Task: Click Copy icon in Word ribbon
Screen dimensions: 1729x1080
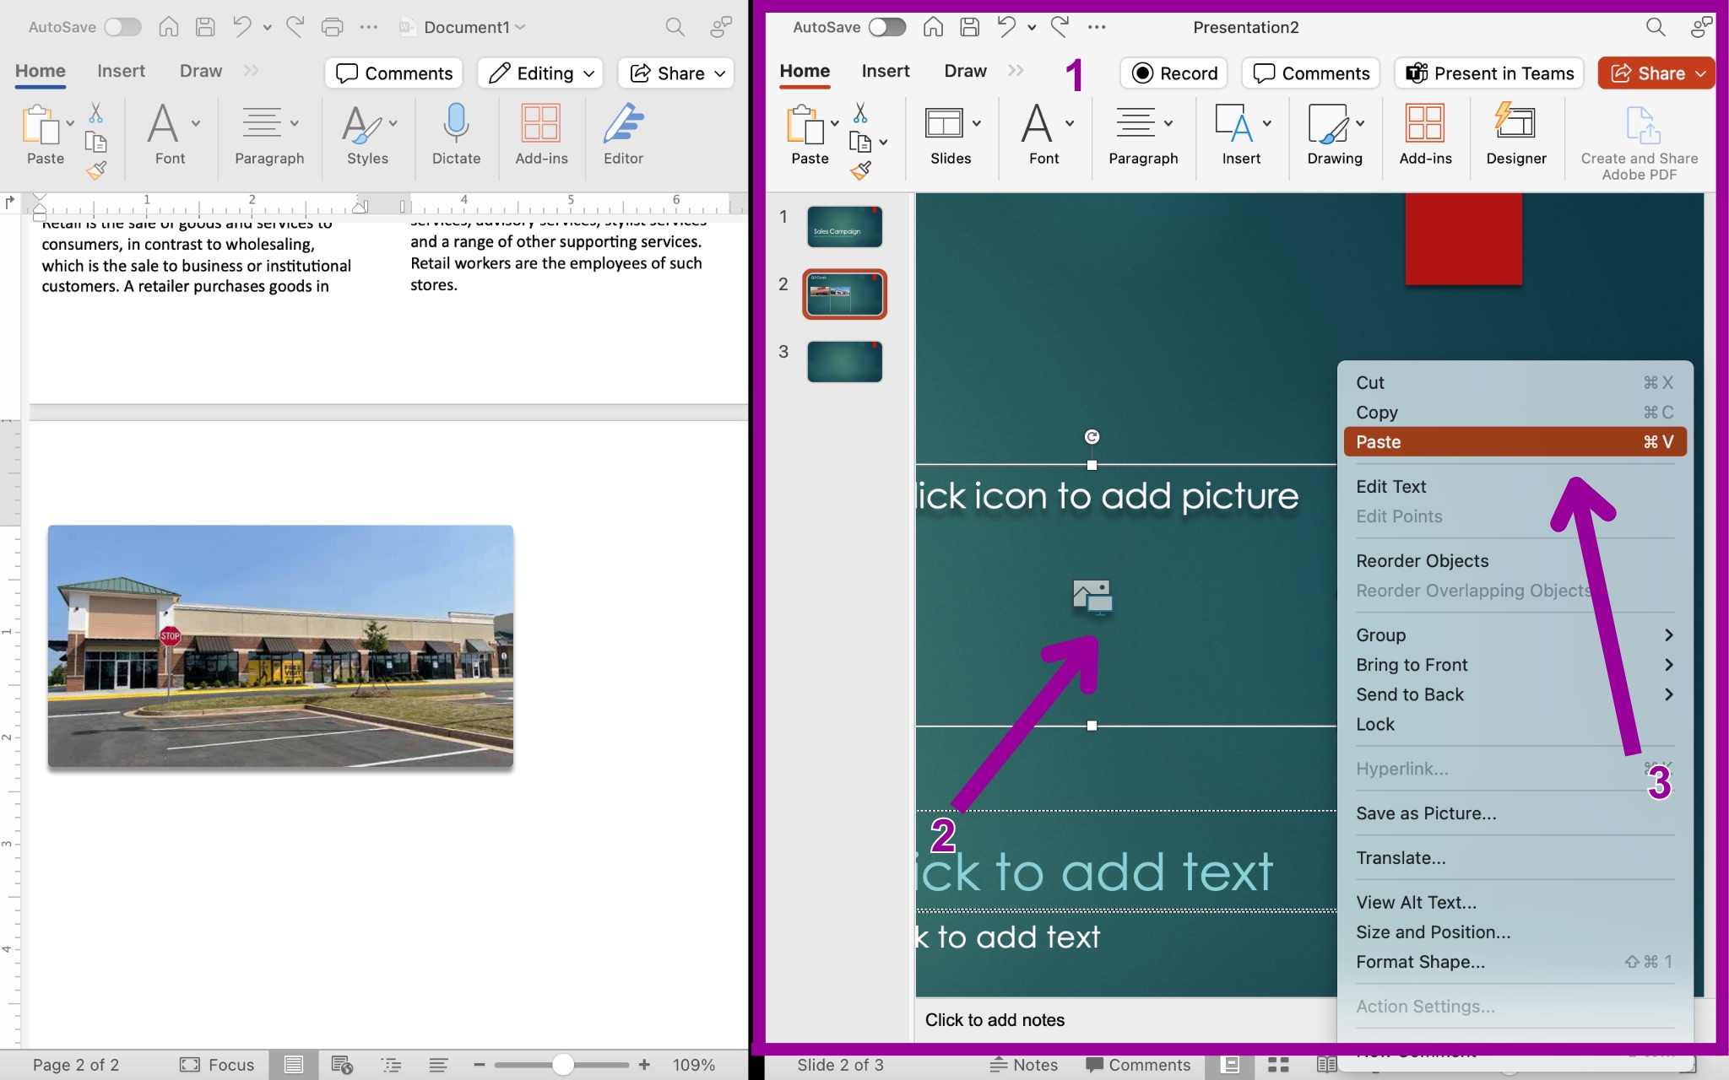Action: (95, 142)
